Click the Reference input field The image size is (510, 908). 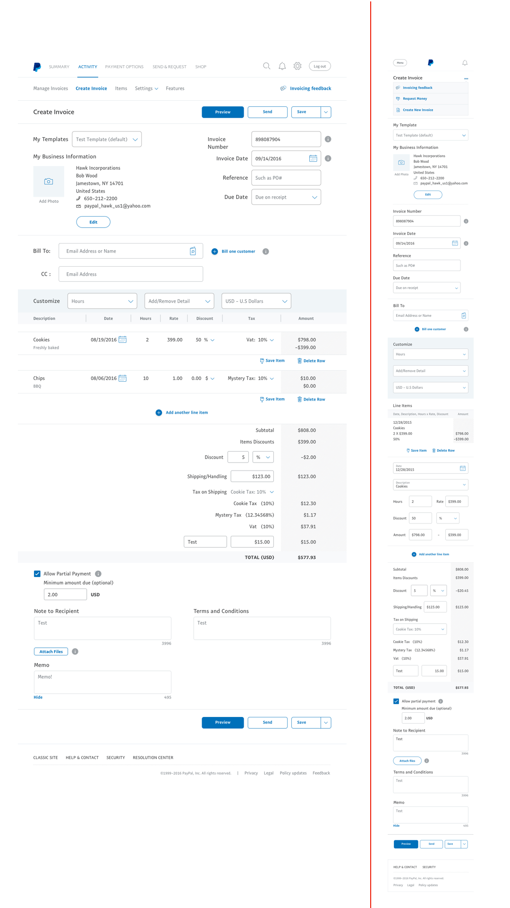(286, 178)
